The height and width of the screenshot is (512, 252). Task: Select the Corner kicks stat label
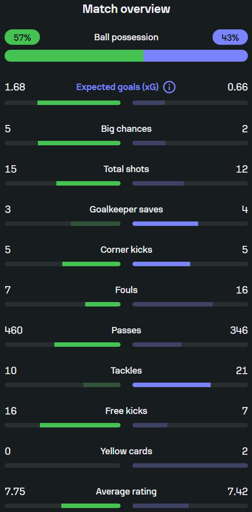tap(126, 250)
